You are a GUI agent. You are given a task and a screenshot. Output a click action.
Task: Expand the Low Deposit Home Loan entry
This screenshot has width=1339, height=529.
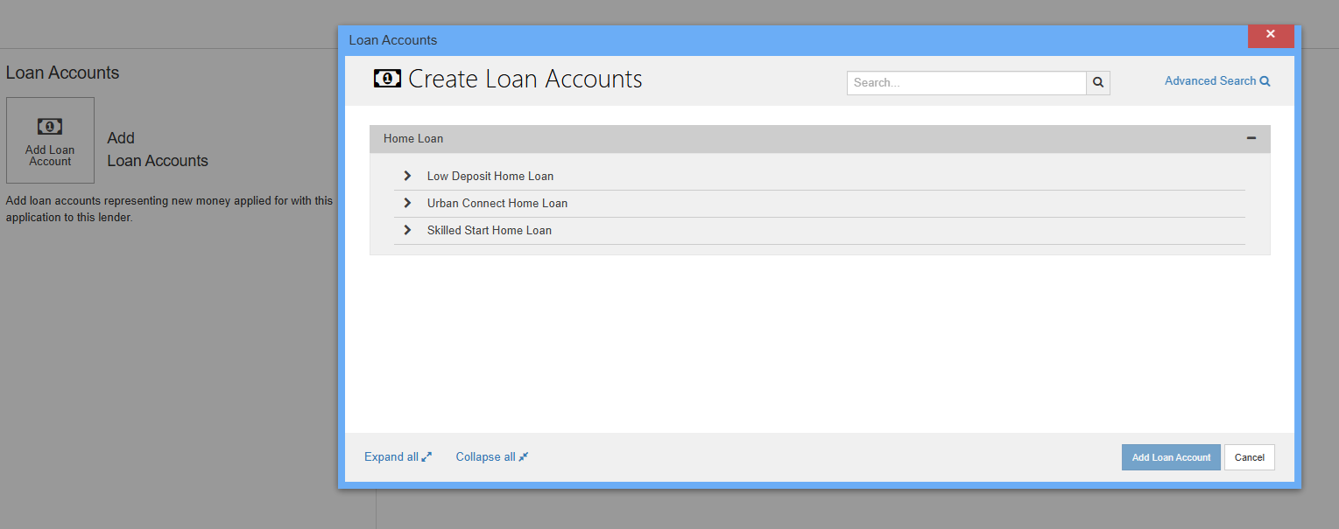pos(405,176)
